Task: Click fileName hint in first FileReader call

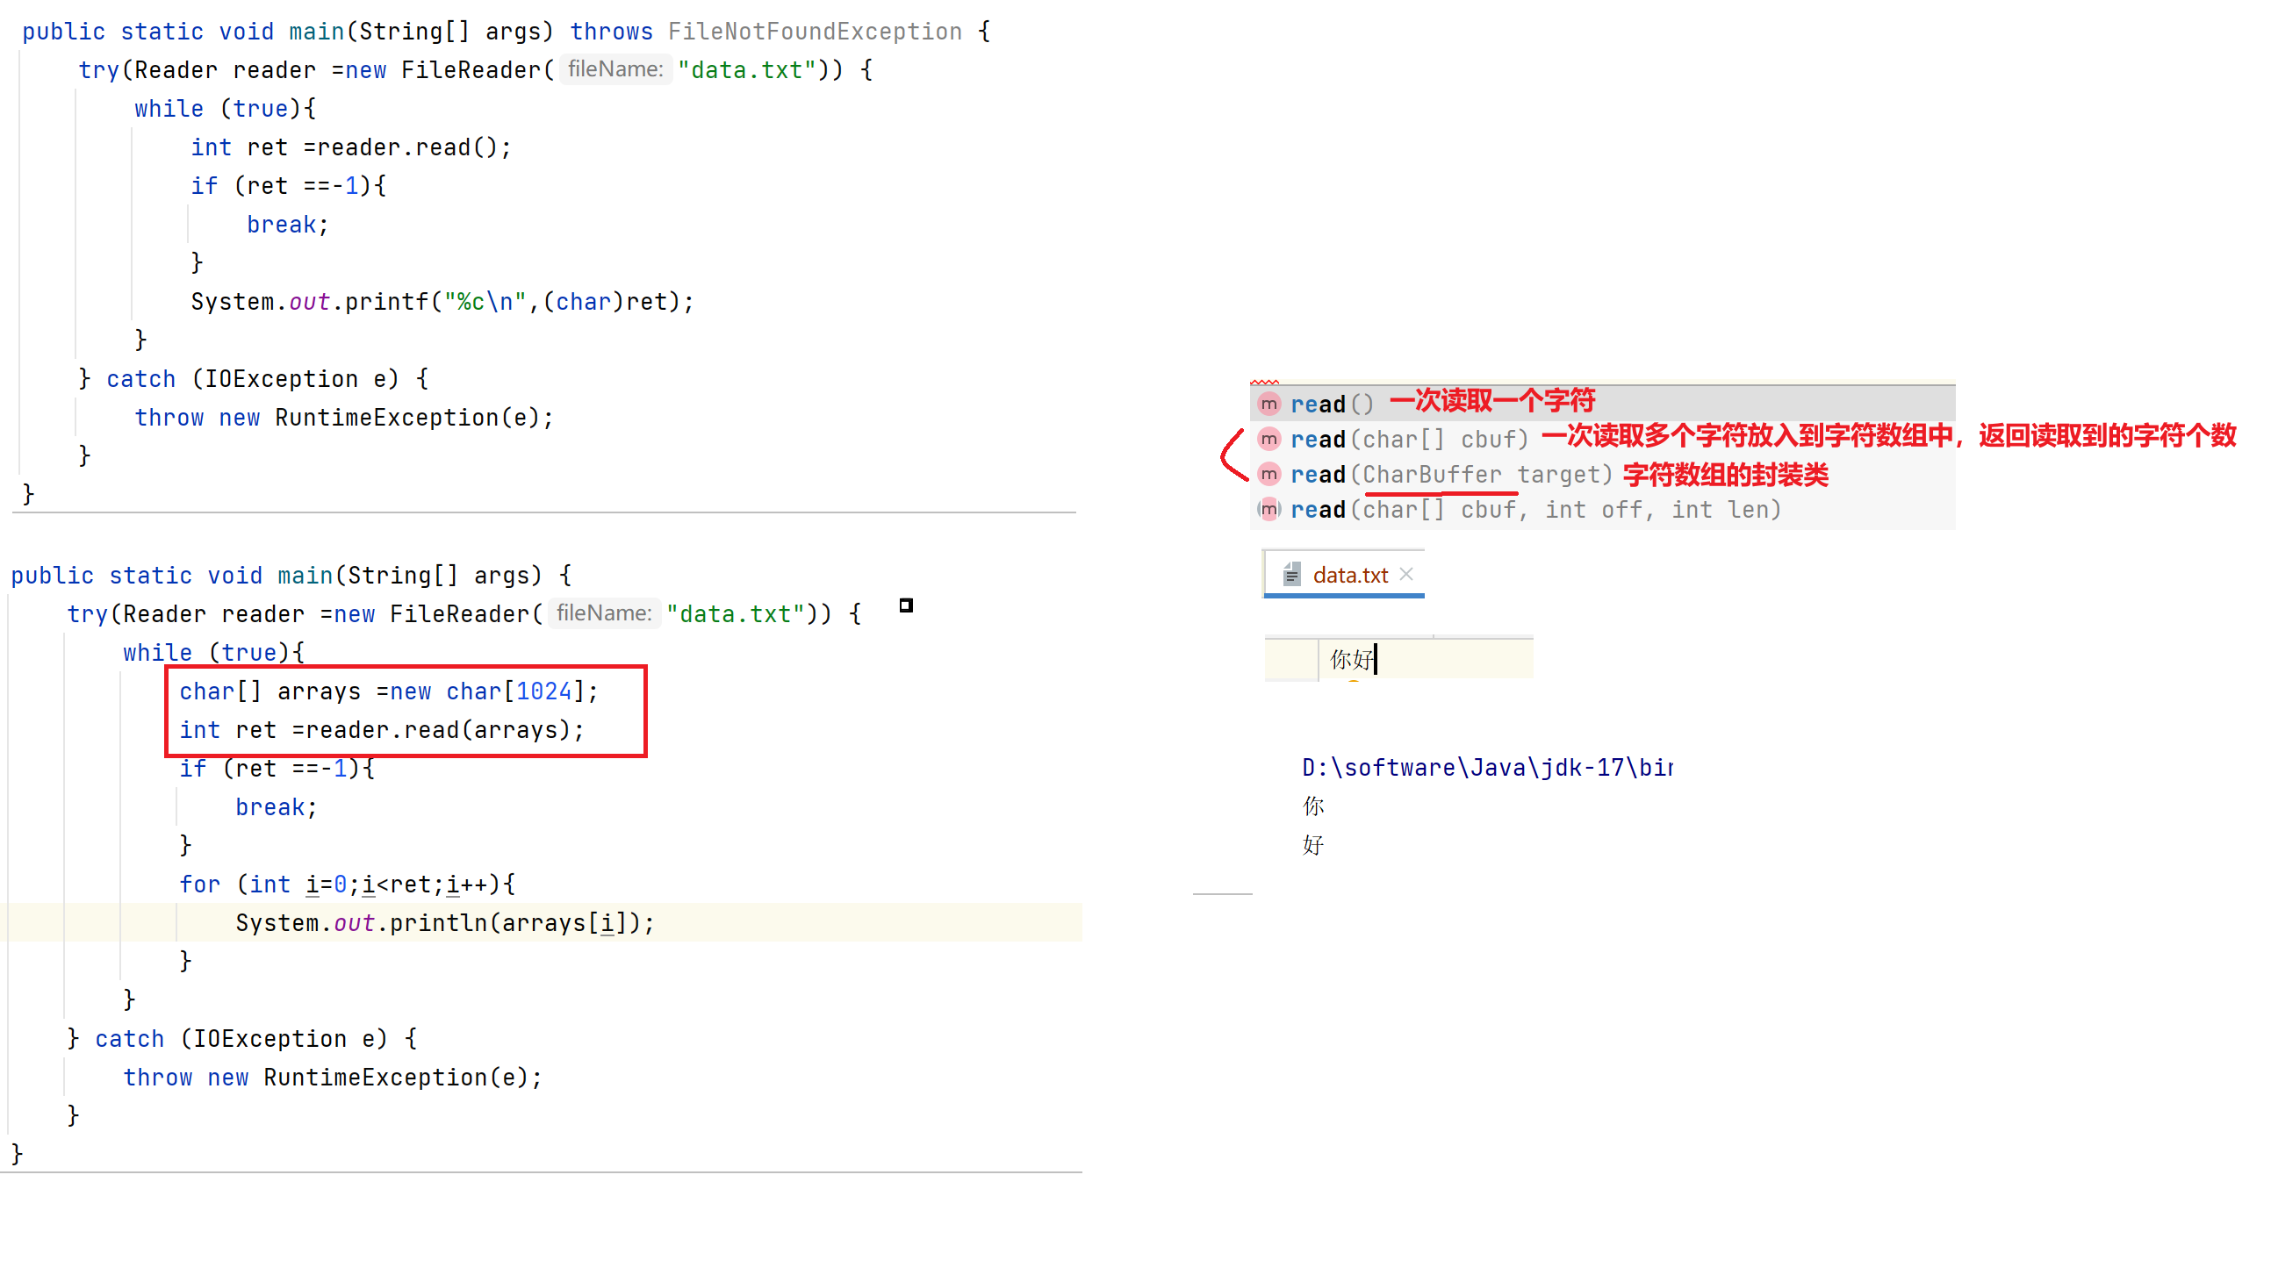Action: coord(615,68)
